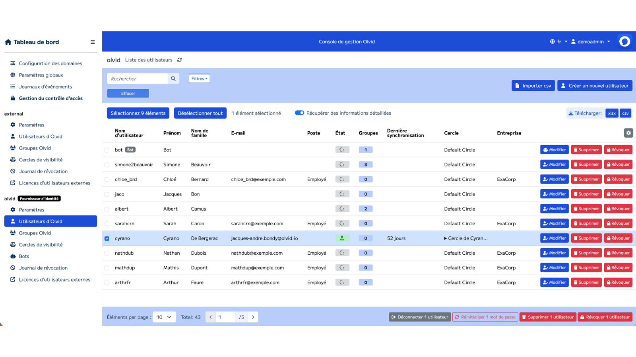Viewport: 636px width, 357px height.
Task: Click the Importer csv button
Action: 533,86
